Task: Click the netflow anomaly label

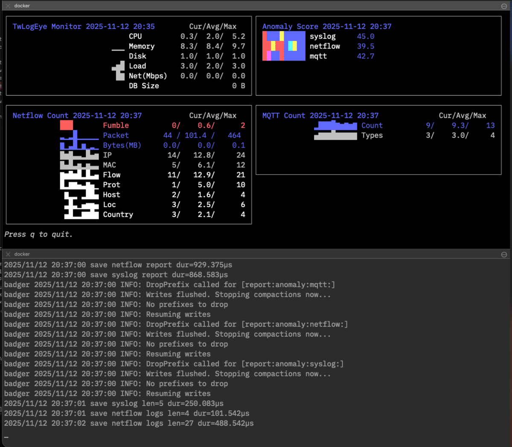Action: (x=325, y=46)
